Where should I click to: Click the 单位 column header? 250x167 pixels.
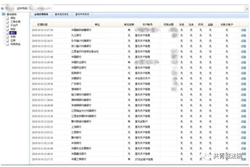[x=97, y=25]
